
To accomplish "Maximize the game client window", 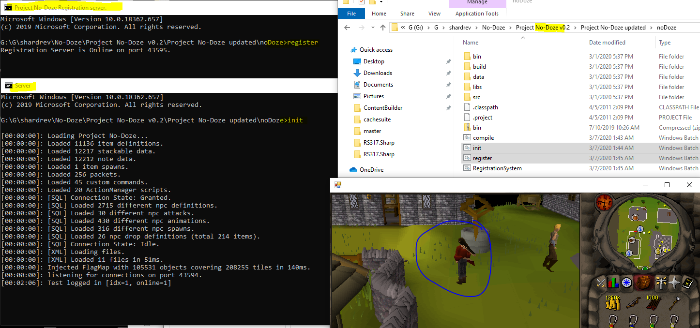I will (667, 185).
